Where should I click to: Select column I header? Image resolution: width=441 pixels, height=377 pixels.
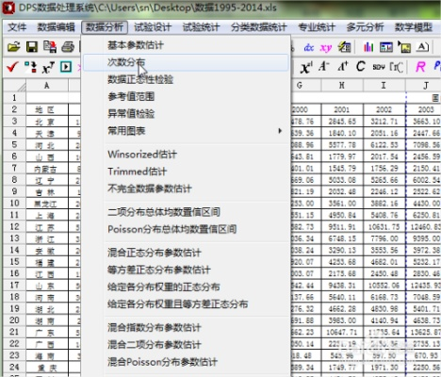pyautogui.click(x=384, y=86)
